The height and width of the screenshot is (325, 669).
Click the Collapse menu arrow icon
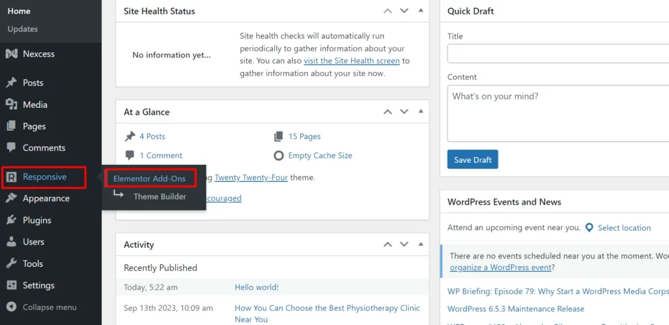12,307
